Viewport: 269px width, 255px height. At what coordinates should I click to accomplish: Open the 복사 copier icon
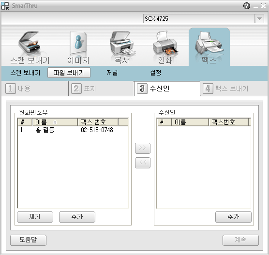121,43
